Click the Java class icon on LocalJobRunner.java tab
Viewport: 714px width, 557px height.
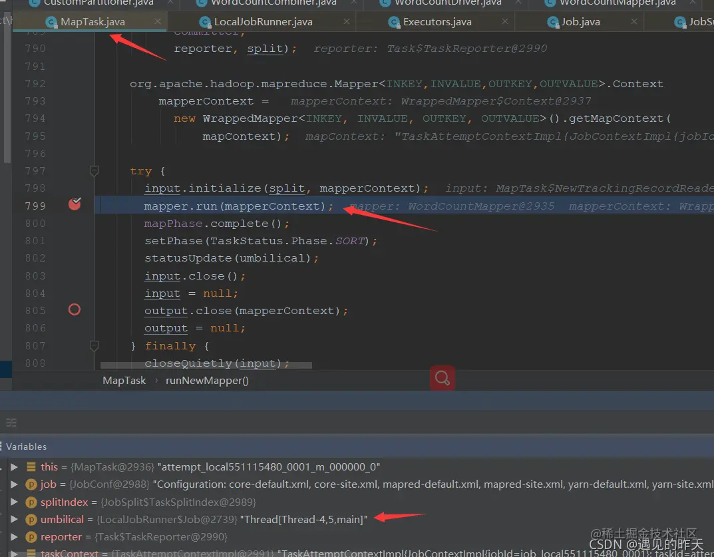[206, 22]
